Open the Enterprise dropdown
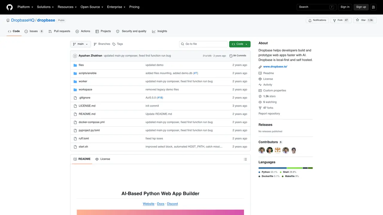383x215 pixels. click(x=116, y=7)
